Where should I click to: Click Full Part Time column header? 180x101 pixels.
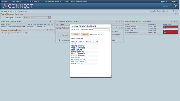coord(31,24)
